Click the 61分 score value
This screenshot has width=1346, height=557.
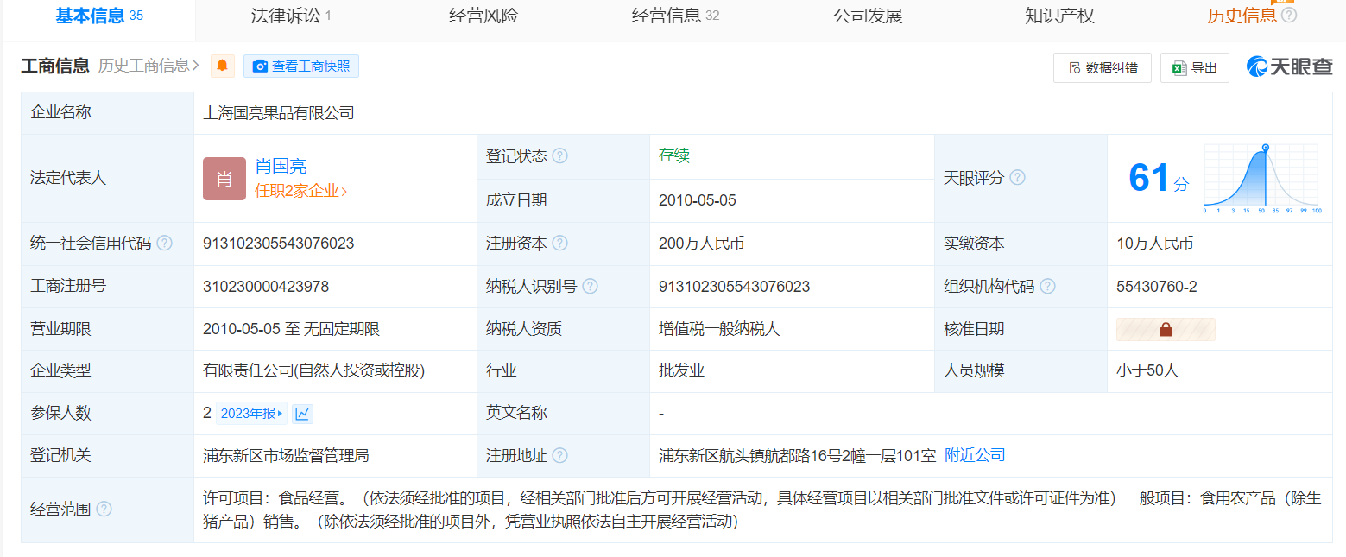[x=1159, y=178]
